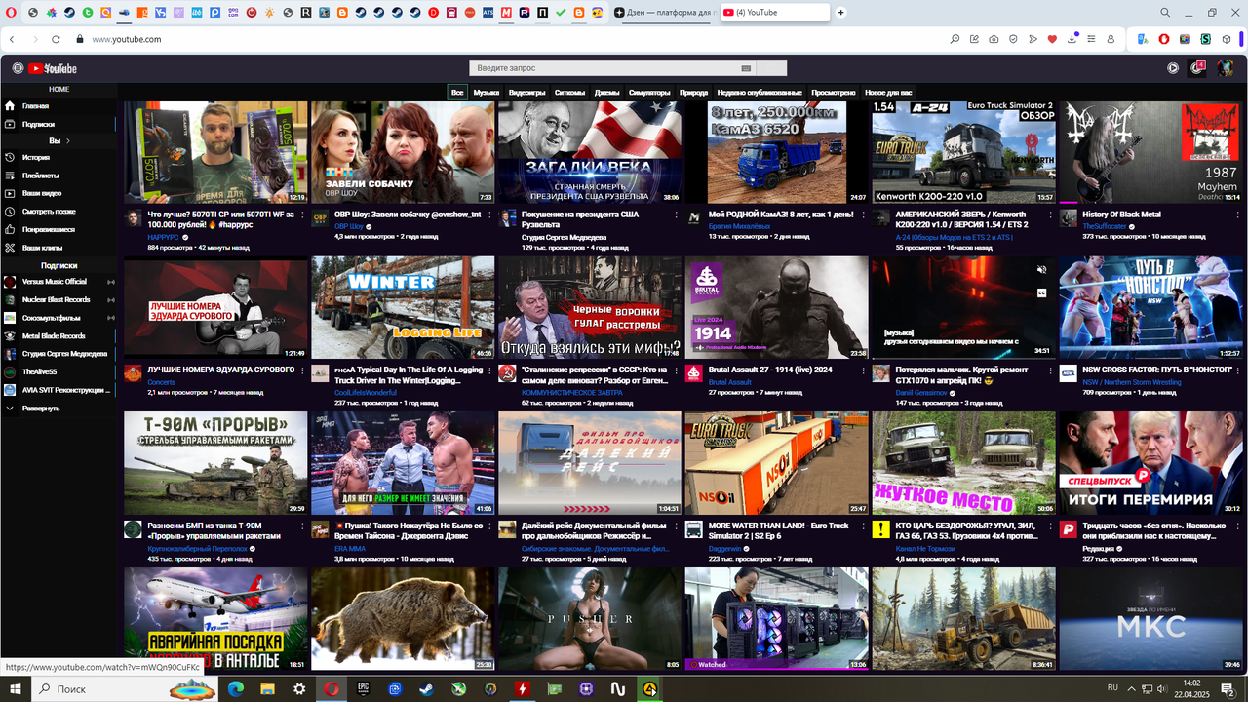Image resolution: width=1248 pixels, height=702 pixels.
Task: Select the Музыка filter chip
Action: point(487,93)
